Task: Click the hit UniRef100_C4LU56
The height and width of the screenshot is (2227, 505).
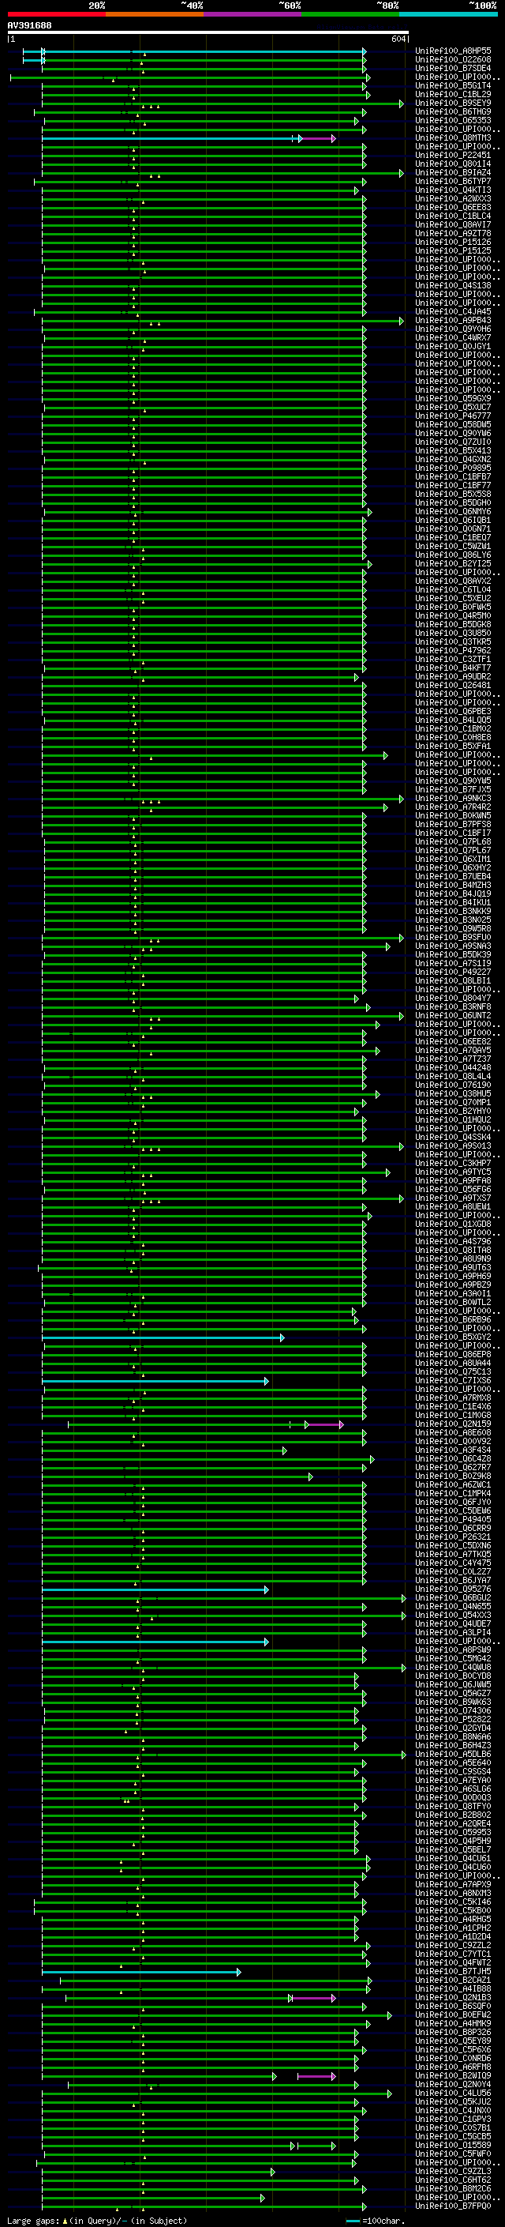Action: click(453, 2092)
